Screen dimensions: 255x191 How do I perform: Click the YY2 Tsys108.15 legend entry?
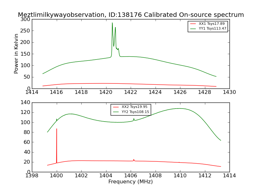(x=131, y=112)
